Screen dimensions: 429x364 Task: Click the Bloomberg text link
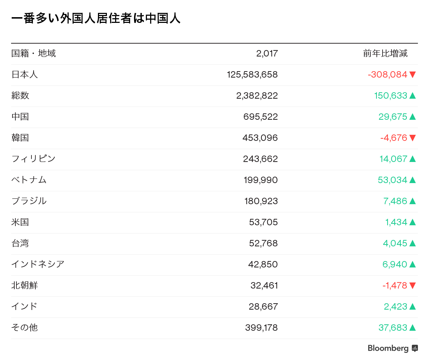click(388, 348)
